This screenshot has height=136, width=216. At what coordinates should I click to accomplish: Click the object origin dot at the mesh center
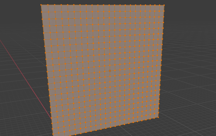coord(110,71)
